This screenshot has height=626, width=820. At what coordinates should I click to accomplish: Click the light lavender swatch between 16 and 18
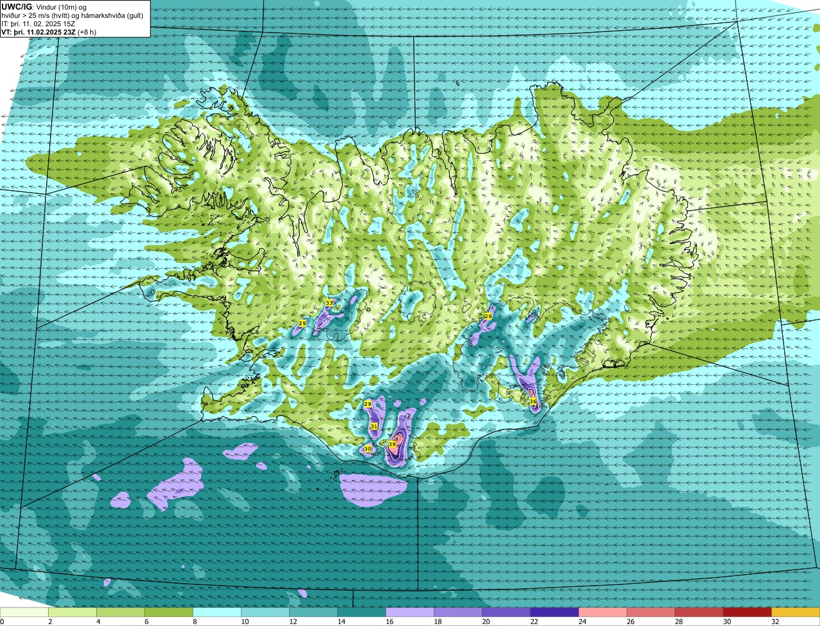[410, 612]
